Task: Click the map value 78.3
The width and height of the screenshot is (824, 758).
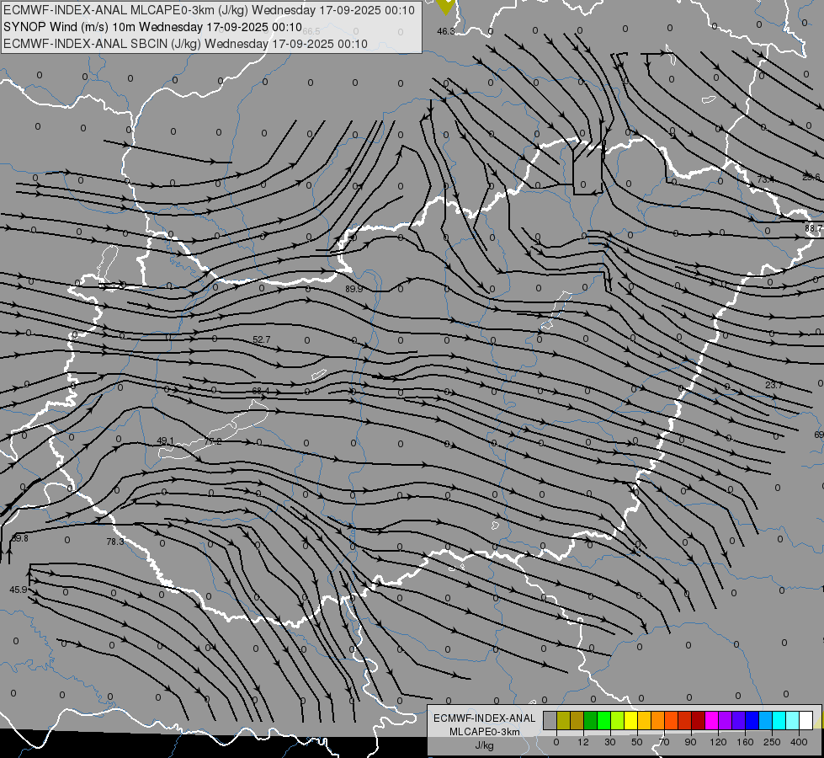Action: point(115,542)
